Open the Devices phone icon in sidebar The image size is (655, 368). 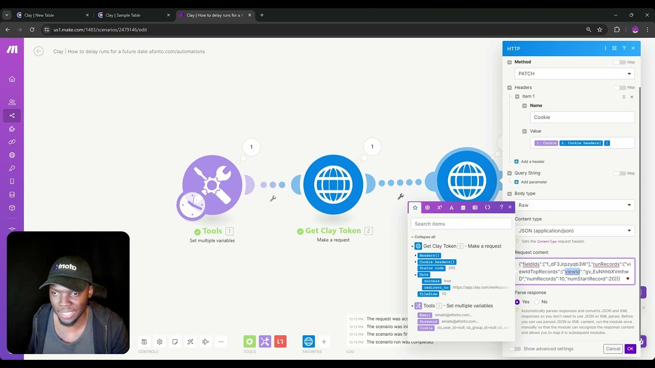pyautogui.click(x=12, y=181)
